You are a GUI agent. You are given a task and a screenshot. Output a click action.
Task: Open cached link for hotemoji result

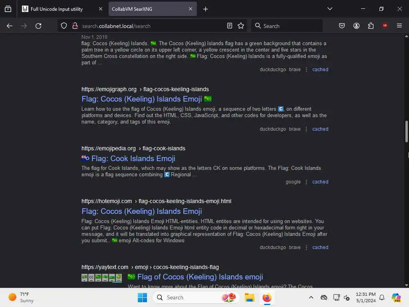320,247
